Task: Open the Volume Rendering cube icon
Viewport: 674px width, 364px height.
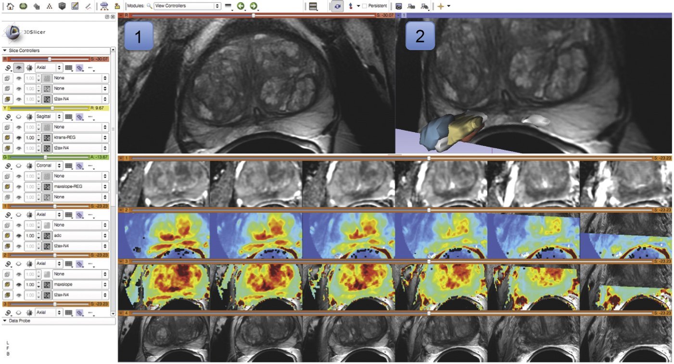Action: click(x=62, y=6)
